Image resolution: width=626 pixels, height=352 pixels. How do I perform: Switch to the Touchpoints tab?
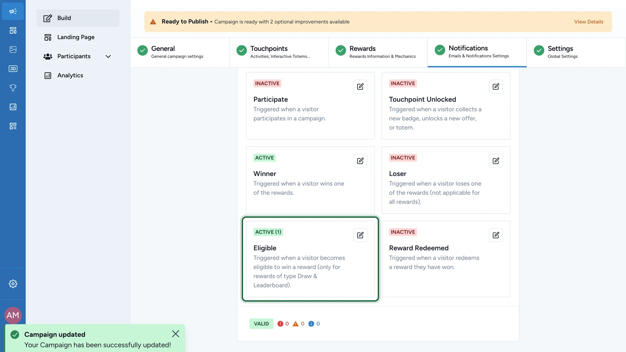click(x=279, y=52)
